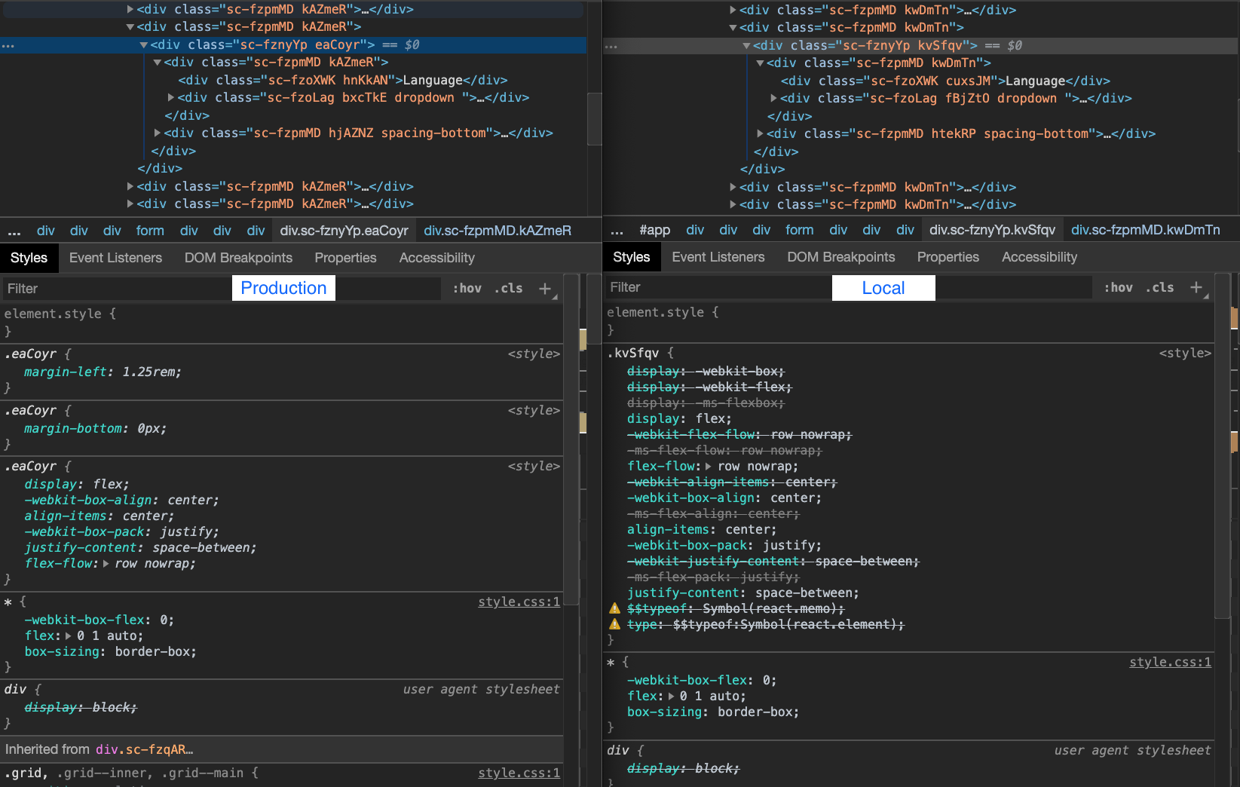This screenshot has width=1240, height=787.
Task: Select form breadcrumb in left panel
Action: (x=150, y=231)
